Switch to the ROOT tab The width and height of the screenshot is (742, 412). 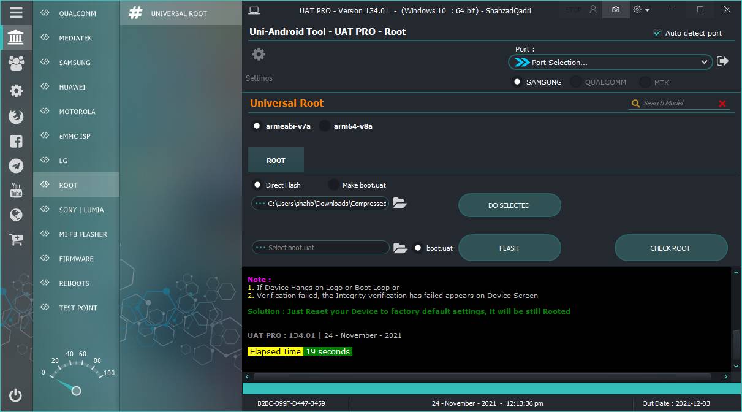pyautogui.click(x=276, y=160)
